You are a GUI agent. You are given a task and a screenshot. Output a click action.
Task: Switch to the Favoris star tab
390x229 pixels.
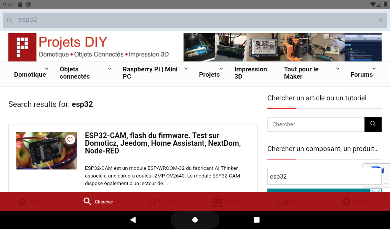160,202
